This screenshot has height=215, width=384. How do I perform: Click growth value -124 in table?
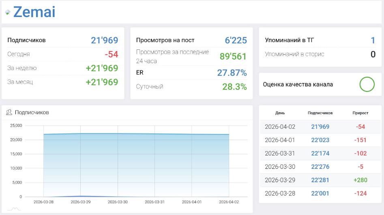tap(360, 194)
